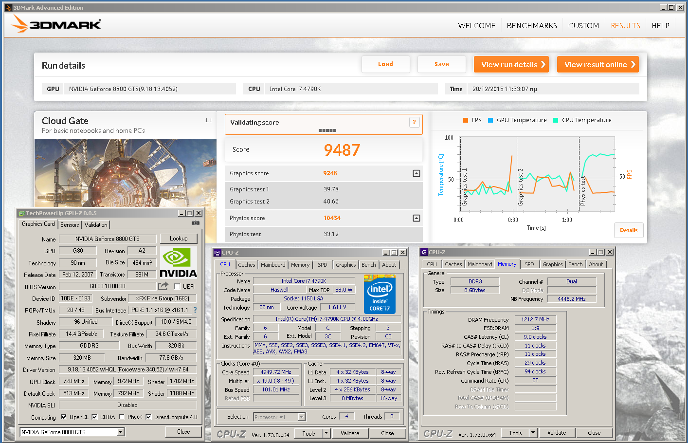The image size is (688, 443).
Task: Select the Graphics Card tab in GPU-Z
Action: [x=38, y=224]
